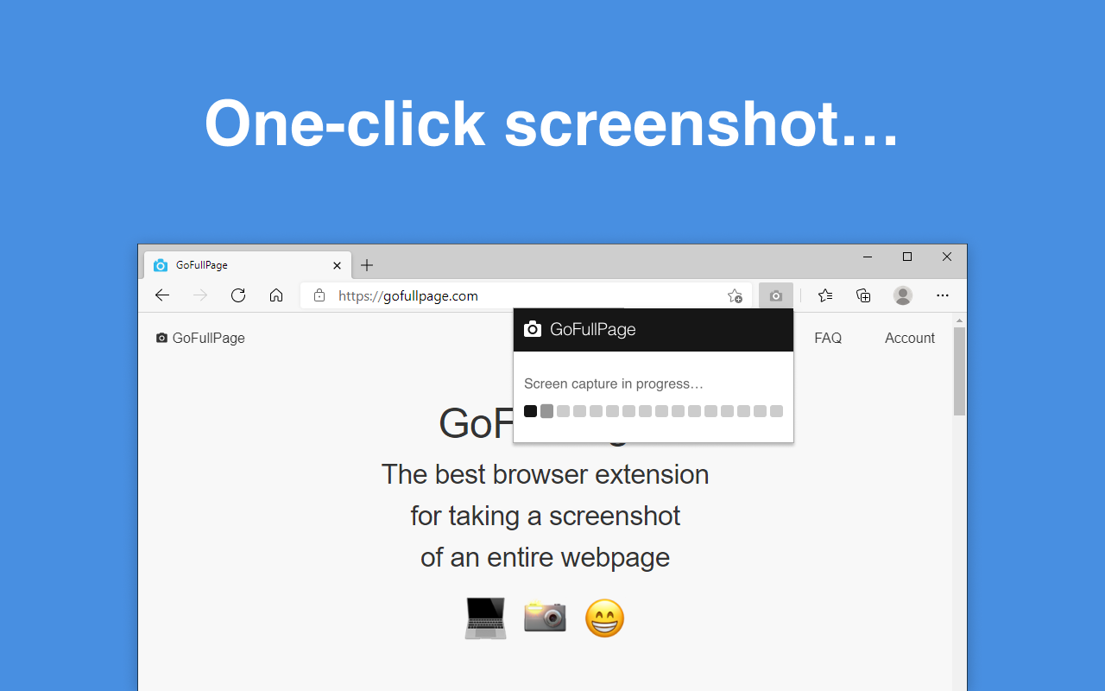The height and width of the screenshot is (691, 1105).
Task: Click the padlock site info icon
Action: pyautogui.click(x=319, y=295)
